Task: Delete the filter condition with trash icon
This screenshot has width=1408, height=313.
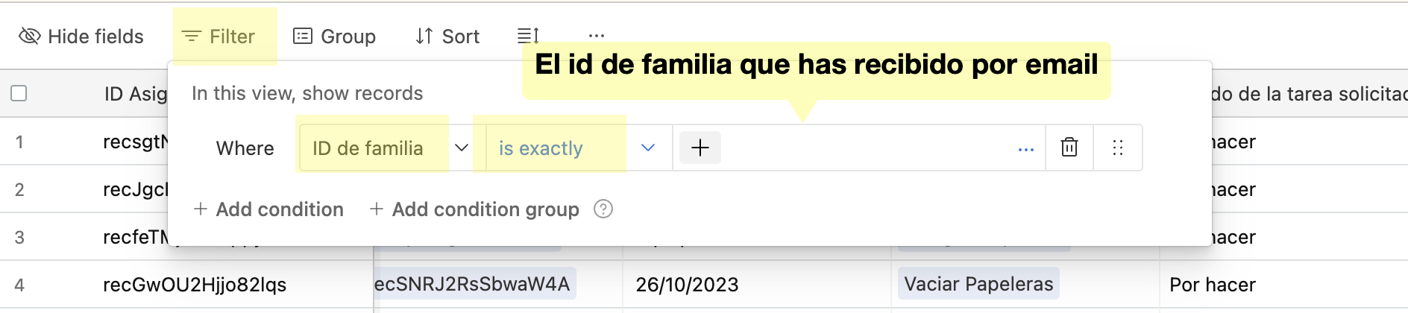Action: (x=1069, y=148)
